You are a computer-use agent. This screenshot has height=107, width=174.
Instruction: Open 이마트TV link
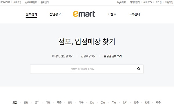148,2
